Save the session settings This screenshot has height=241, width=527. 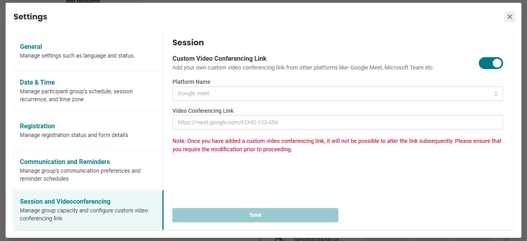(255, 215)
